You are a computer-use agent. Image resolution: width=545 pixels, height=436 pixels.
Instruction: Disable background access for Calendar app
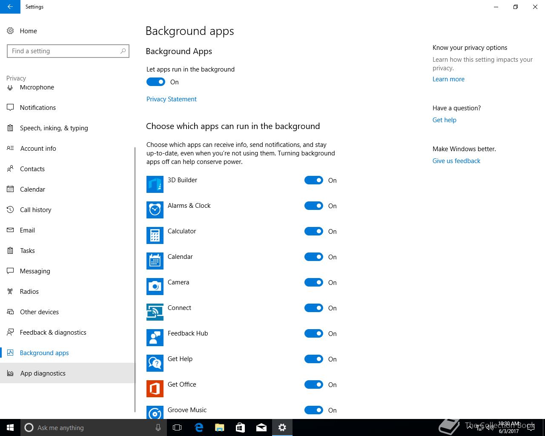[x=314, y=257]
